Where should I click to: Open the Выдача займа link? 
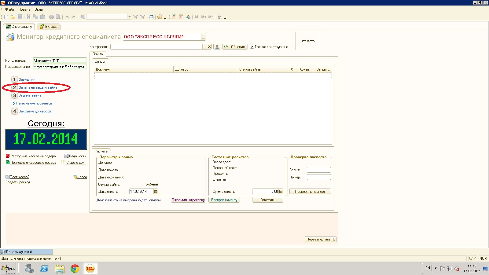30,95
